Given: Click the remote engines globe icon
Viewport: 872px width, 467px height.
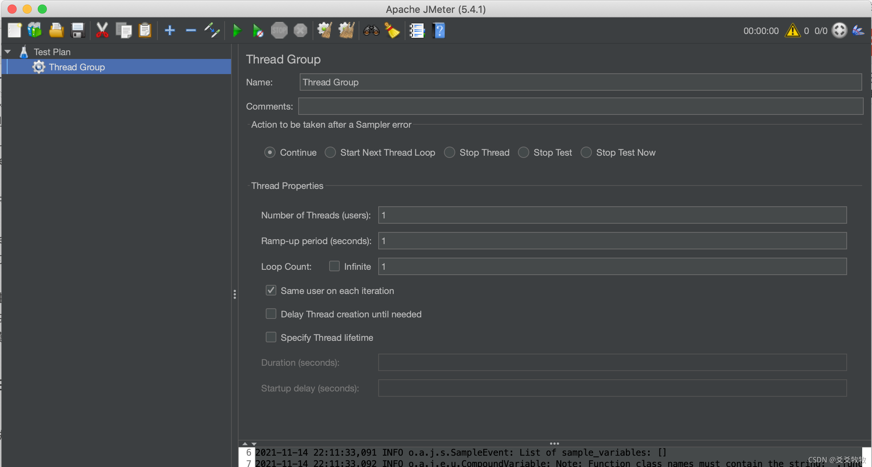Looking at the screenshot, I should click(840, 31).
